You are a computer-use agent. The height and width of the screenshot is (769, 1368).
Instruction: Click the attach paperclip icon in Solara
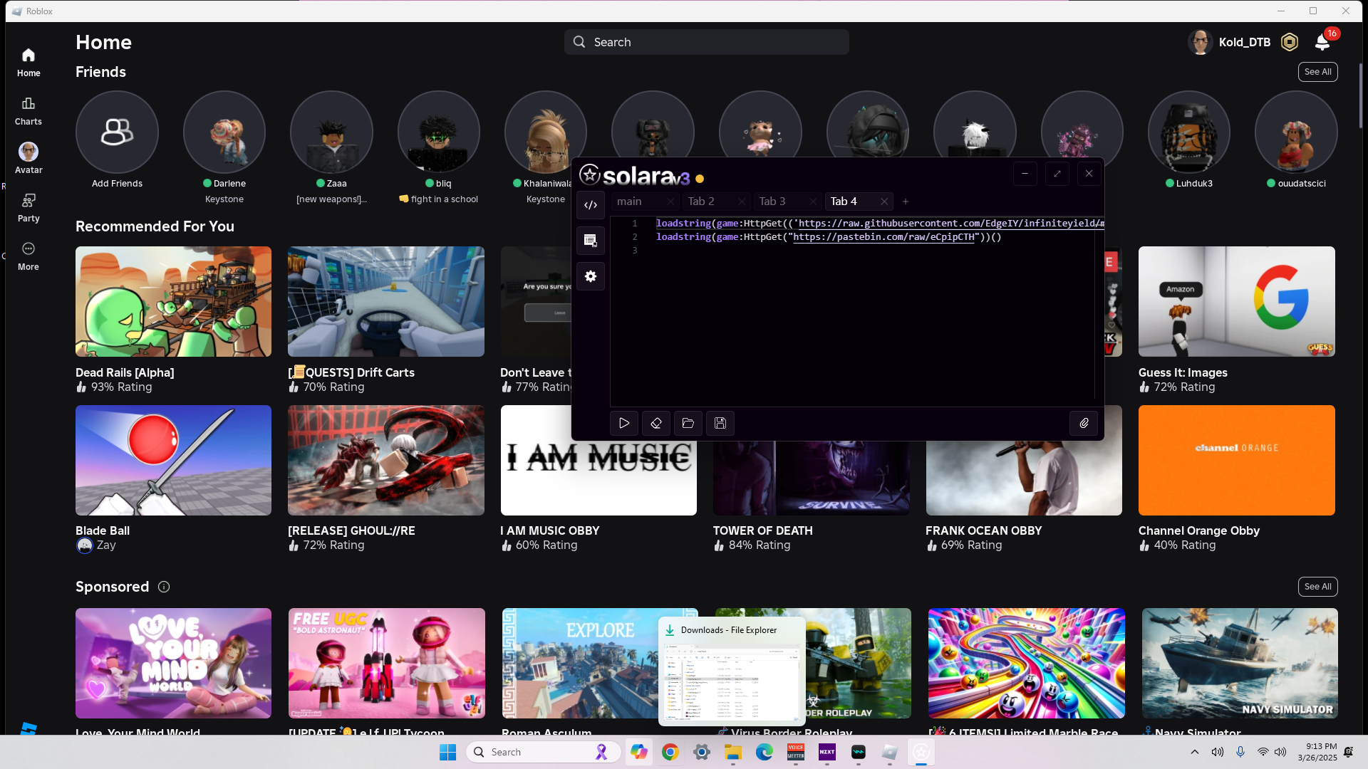1084,424
